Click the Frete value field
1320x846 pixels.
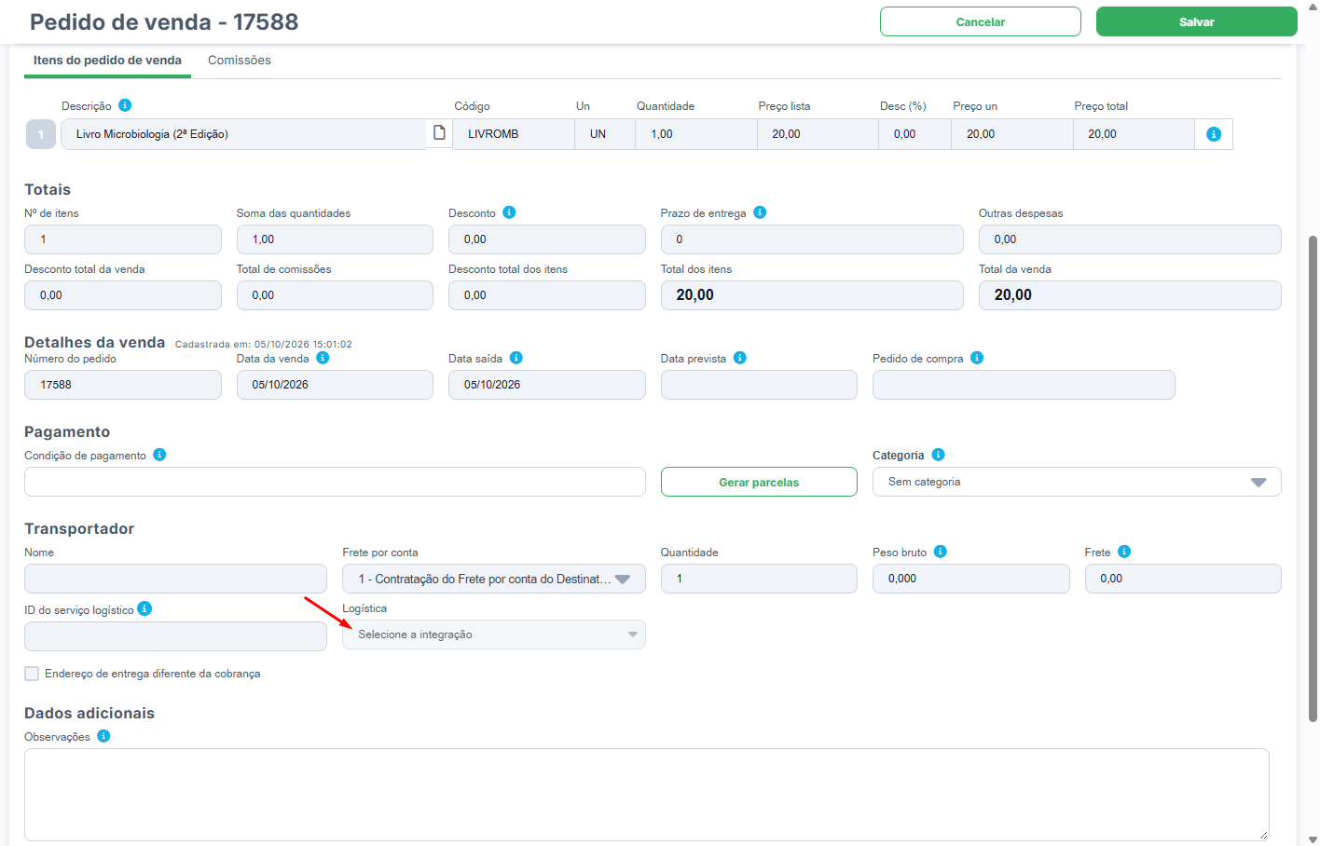(1183, 579)
